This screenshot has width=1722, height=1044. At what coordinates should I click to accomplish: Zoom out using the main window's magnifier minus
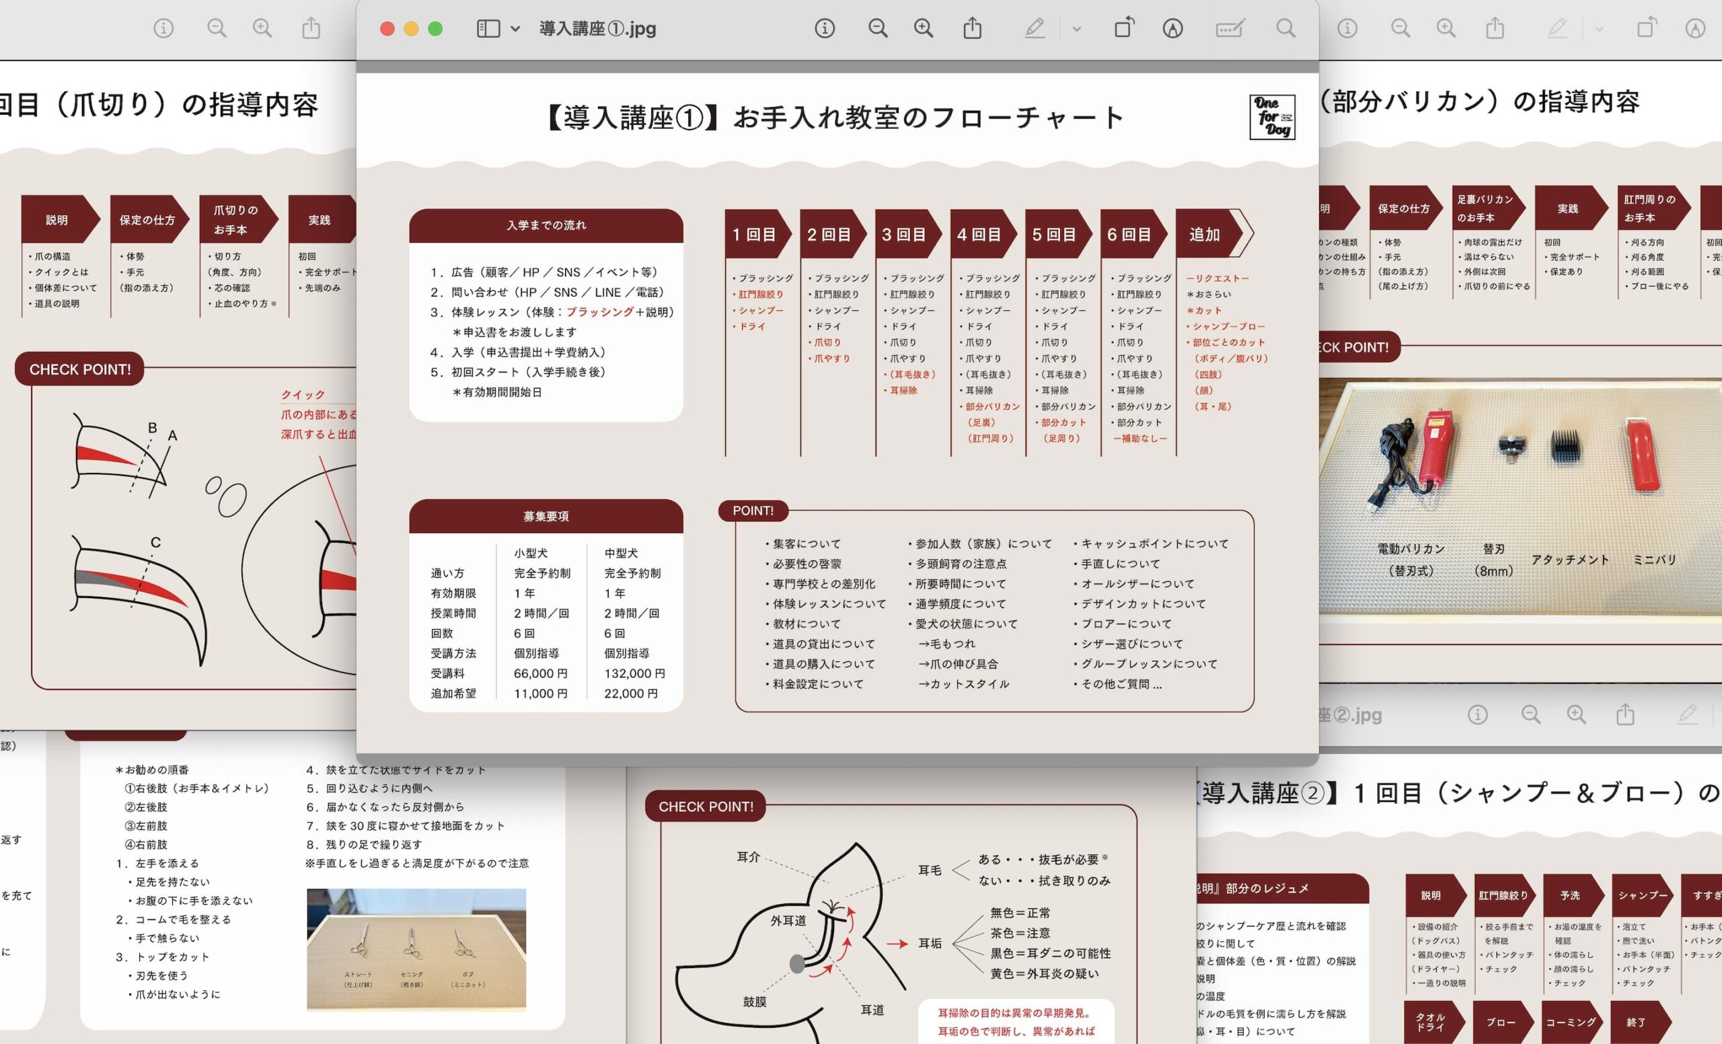click(x=878, y=29)
